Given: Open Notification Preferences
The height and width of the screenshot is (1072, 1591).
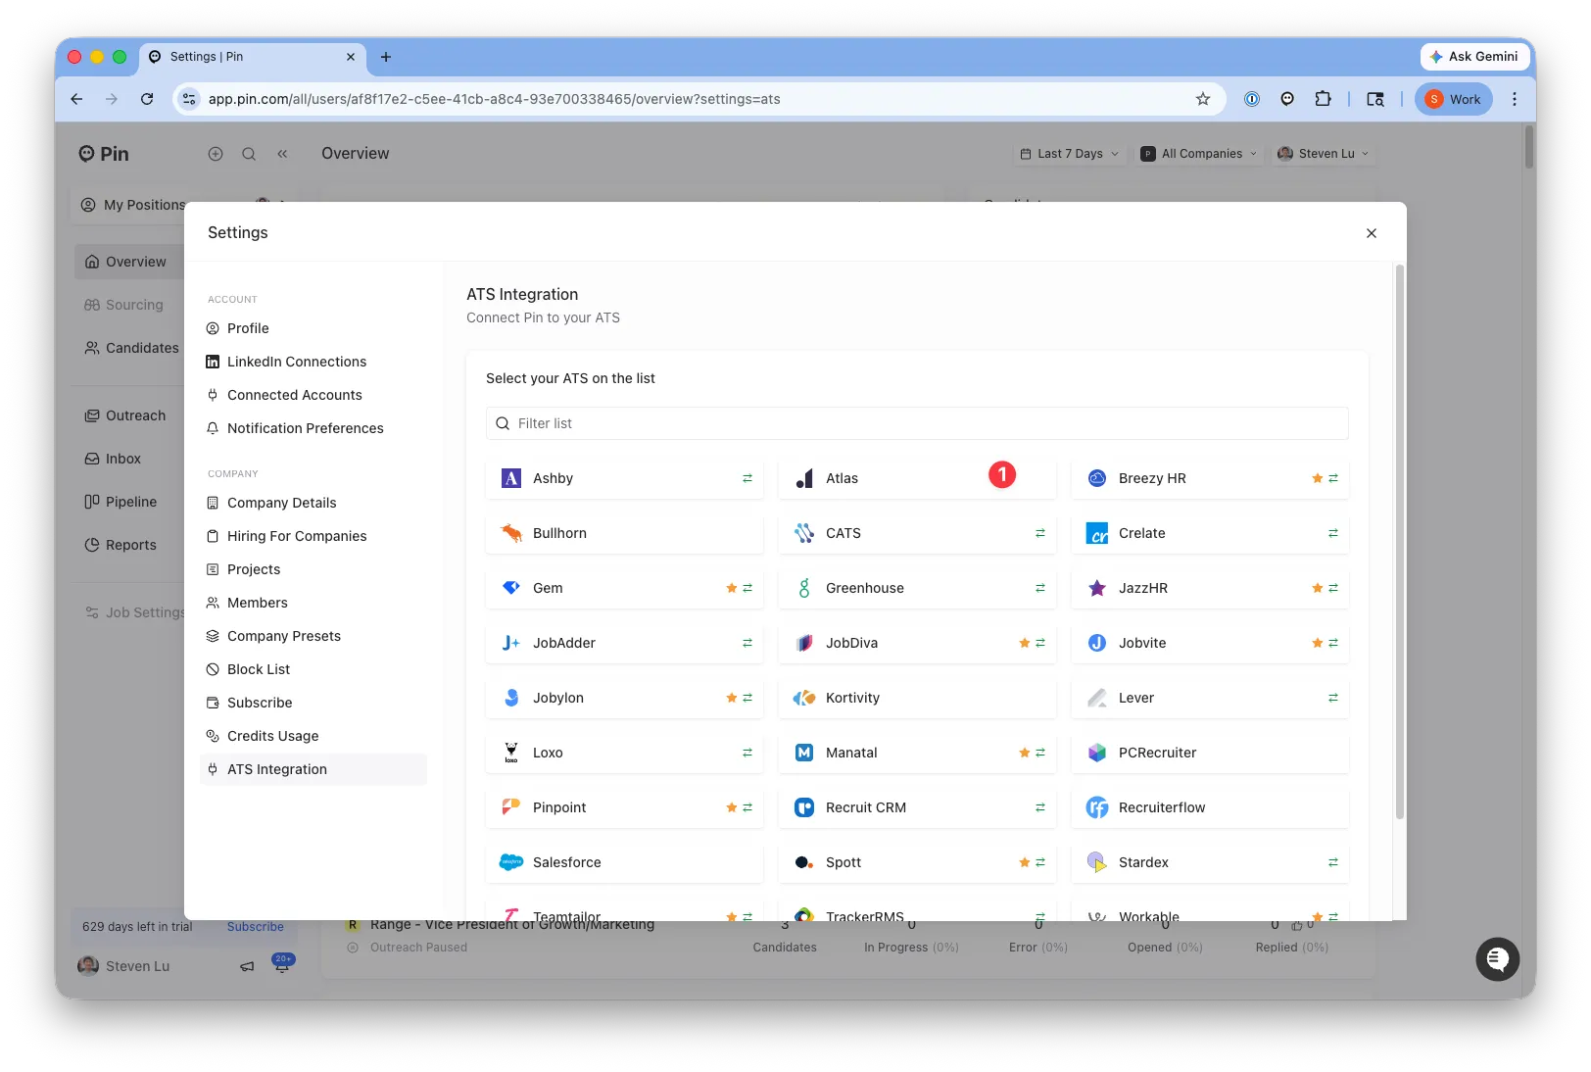Looking at the screenshot, I should [x=313, y=428].
